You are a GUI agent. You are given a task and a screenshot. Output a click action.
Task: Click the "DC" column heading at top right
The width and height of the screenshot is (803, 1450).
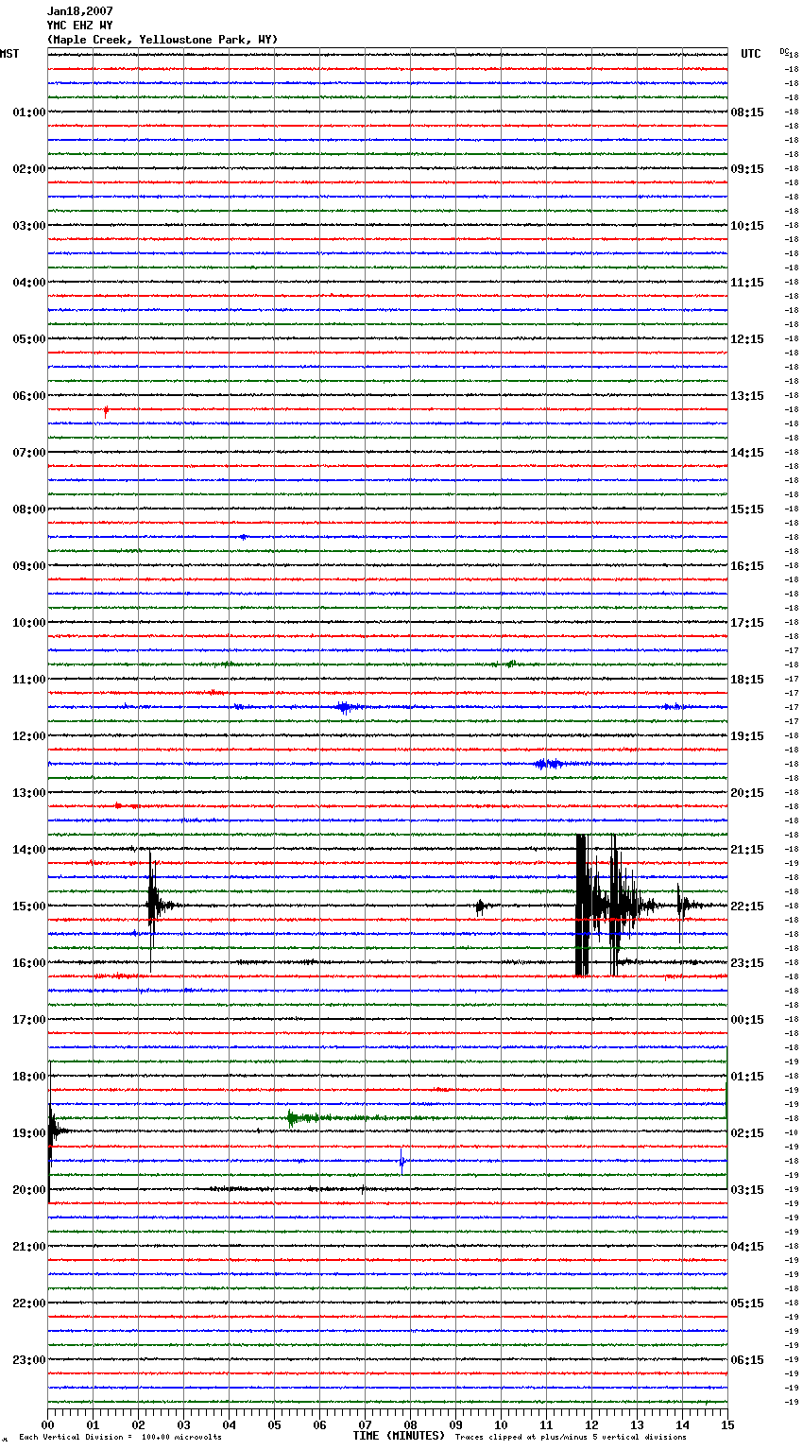pos(784,51)
